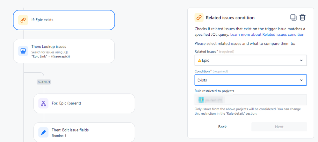Open the Related issues dropdown
Image resolution: width=318 pixels, height=142 pixels.
point(250,60)
